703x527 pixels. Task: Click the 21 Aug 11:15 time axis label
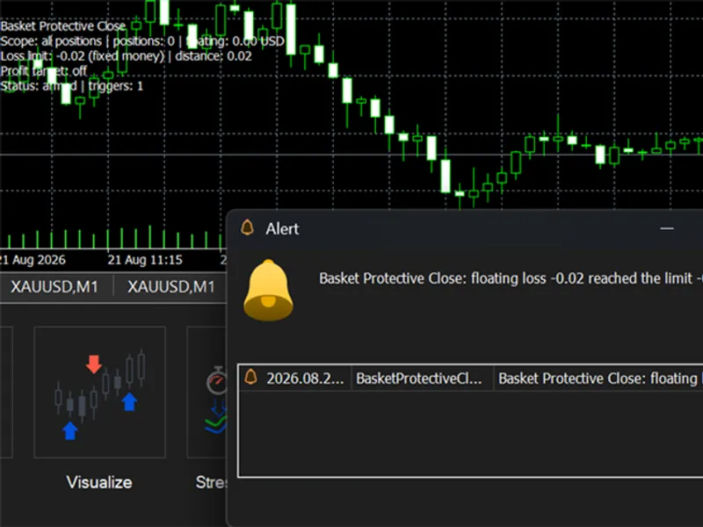click(x=145, y=260)
